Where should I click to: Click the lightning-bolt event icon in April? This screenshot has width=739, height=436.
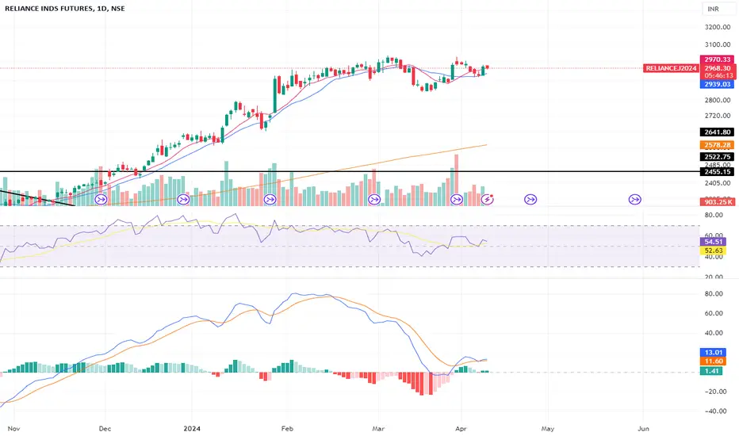coord(488,200)
